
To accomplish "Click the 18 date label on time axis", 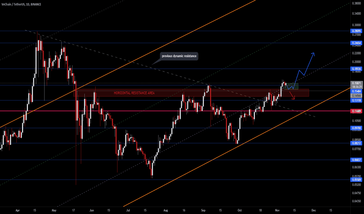I will (260, 210).
